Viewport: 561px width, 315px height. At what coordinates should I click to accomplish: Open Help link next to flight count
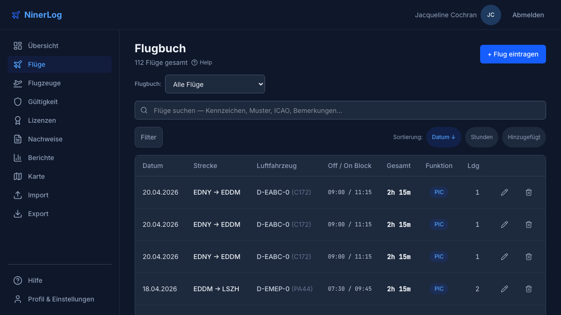202,63
